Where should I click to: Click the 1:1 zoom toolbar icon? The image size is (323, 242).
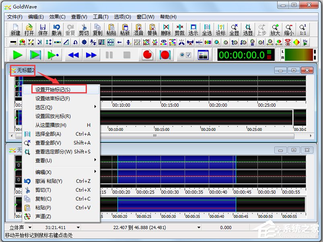click(302, 29)
